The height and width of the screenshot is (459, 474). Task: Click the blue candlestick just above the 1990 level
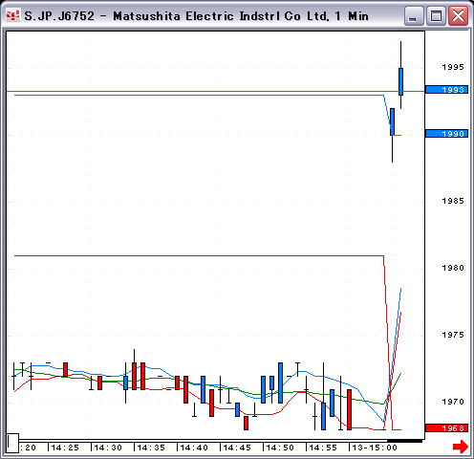[x=392, y=122]
